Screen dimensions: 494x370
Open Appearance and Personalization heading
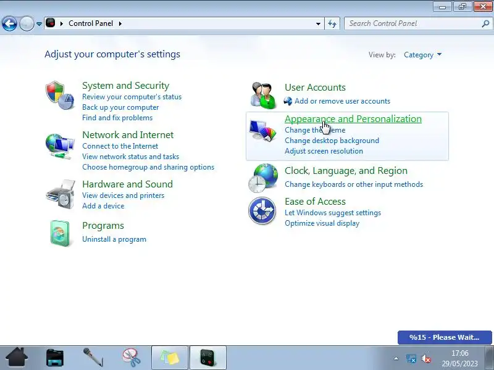353,119
